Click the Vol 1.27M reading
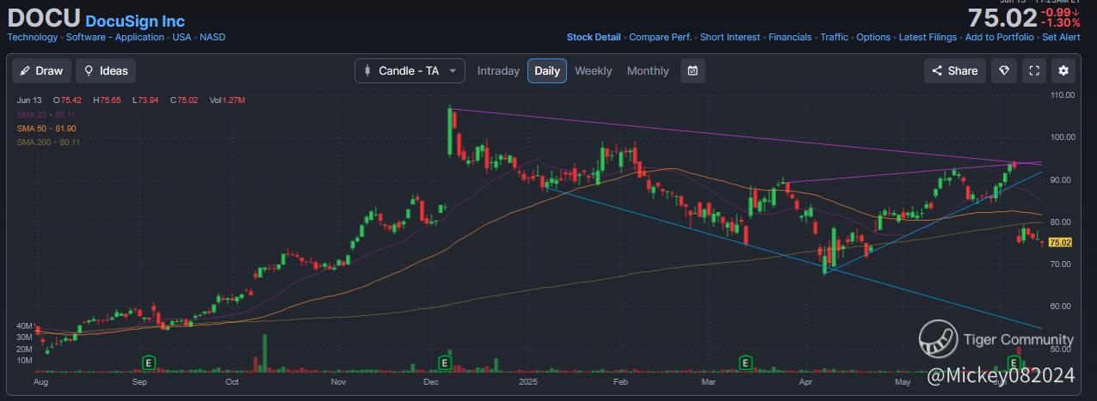1097x401 pixels. (228, 100)
